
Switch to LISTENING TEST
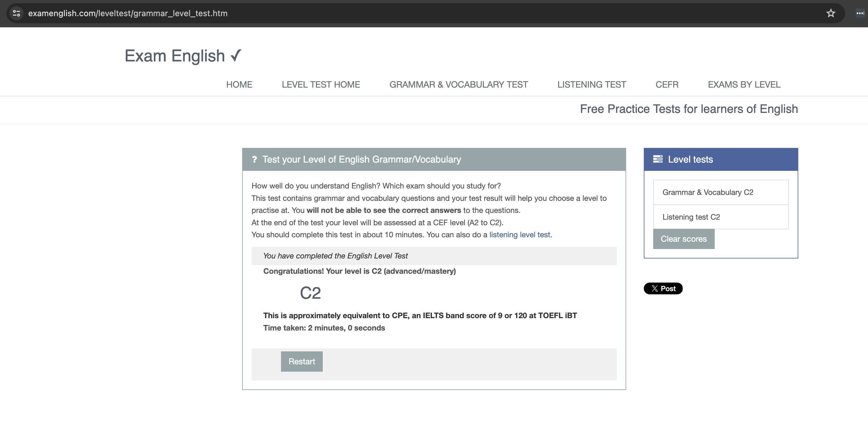click(x=591, y=84)
